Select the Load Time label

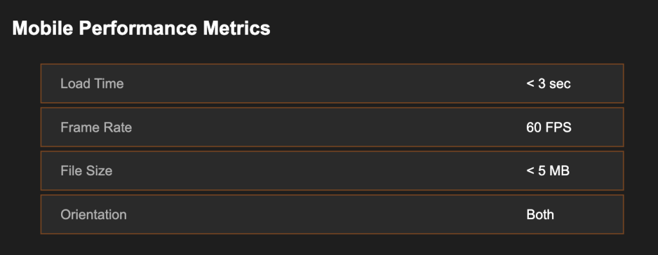(x=92, y=84)
